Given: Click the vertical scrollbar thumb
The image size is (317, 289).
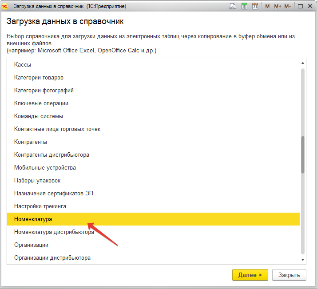Looking at the screenshot, I should tap(303, 155).
